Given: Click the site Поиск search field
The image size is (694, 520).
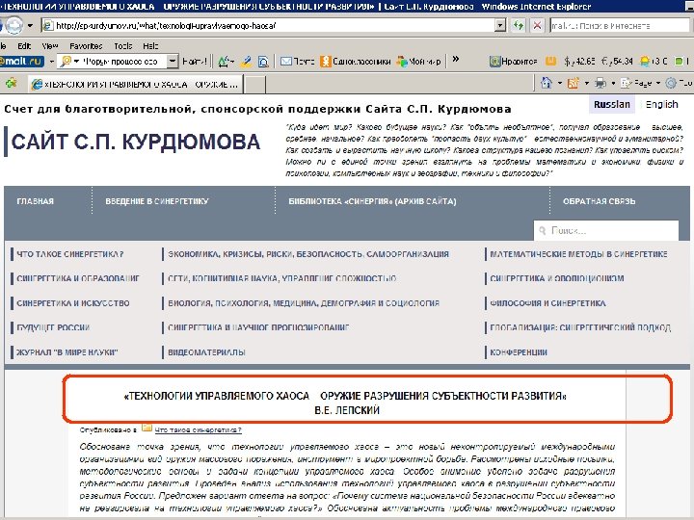Looking at the screenshot, I should tap(606, 230).
